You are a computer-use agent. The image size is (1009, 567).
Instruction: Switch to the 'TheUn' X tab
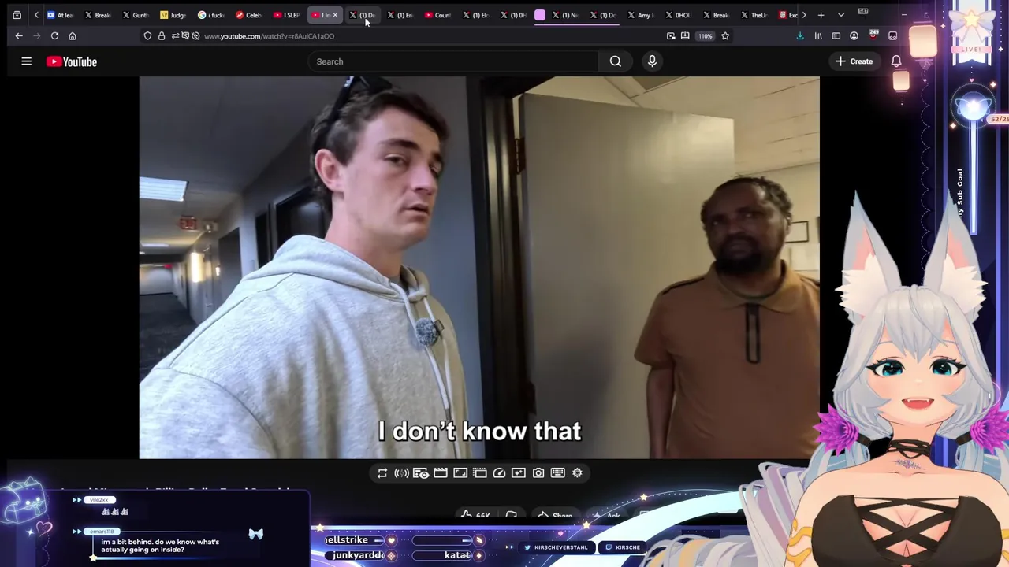[754, 15]
